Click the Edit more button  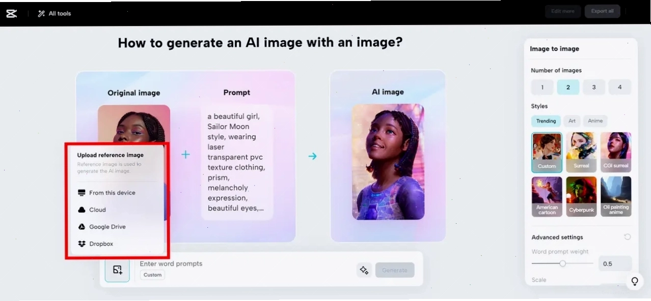(x=562, y=11)
